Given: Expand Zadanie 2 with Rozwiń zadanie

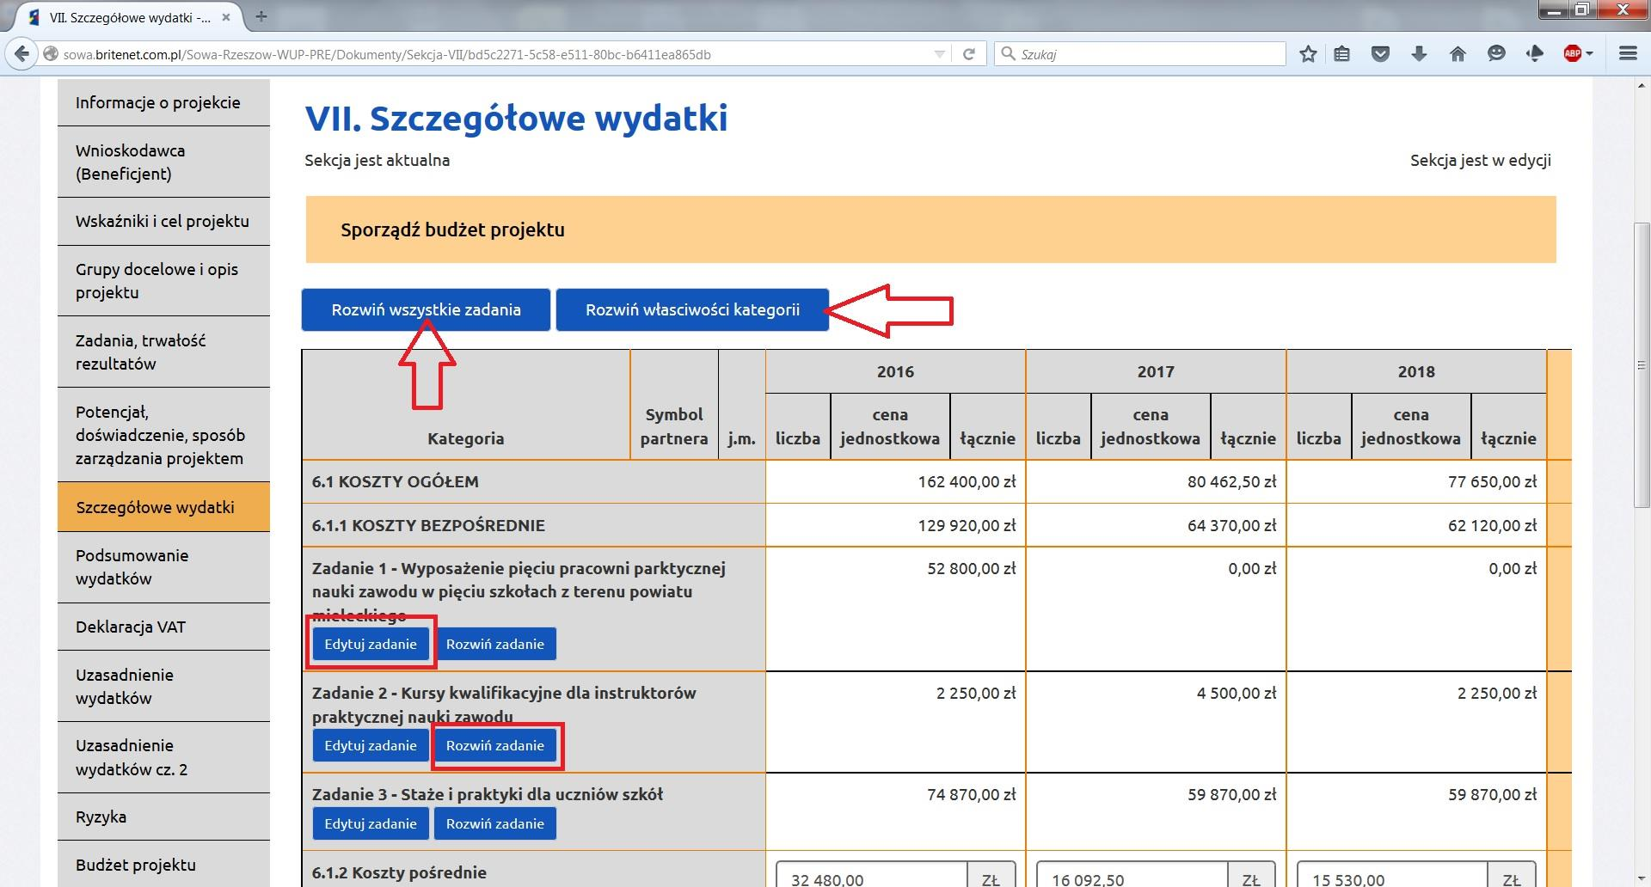Looking at the screenshot, I should tap(494, 745).
